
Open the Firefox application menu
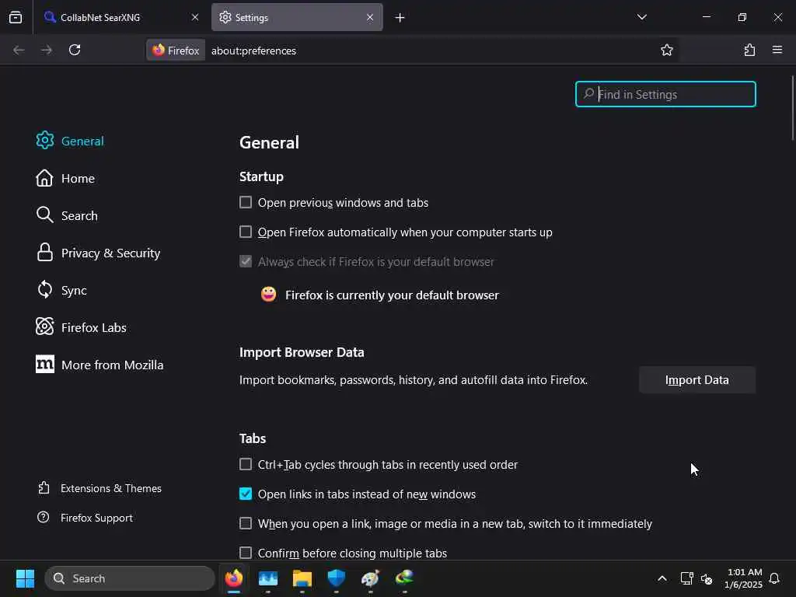coord(777,51)
